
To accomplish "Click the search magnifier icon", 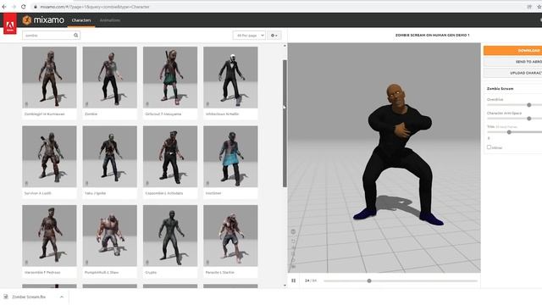I will coord(75,36).
